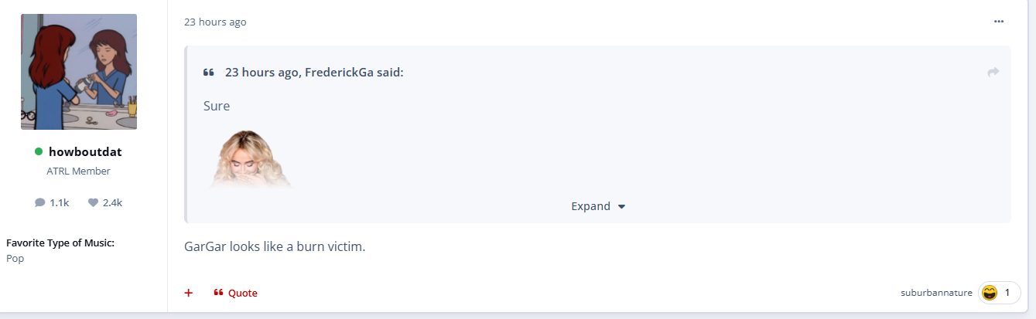
Task: Click the laughing emoji reaction icon
Action: tap(989, 293)
